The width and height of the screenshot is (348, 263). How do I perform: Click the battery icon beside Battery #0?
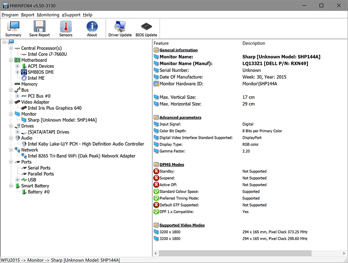coord(24,192)
